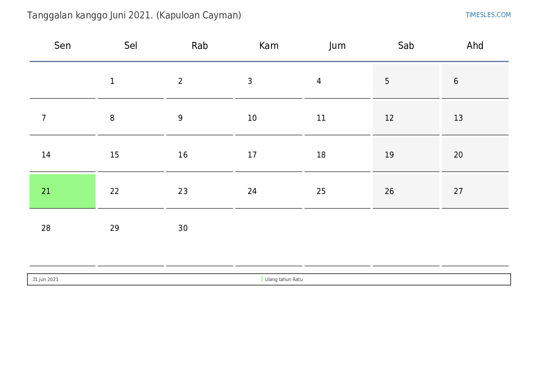Click Saturday date 12
Viewport: 538px width, 381px height.
pos(406,118)
